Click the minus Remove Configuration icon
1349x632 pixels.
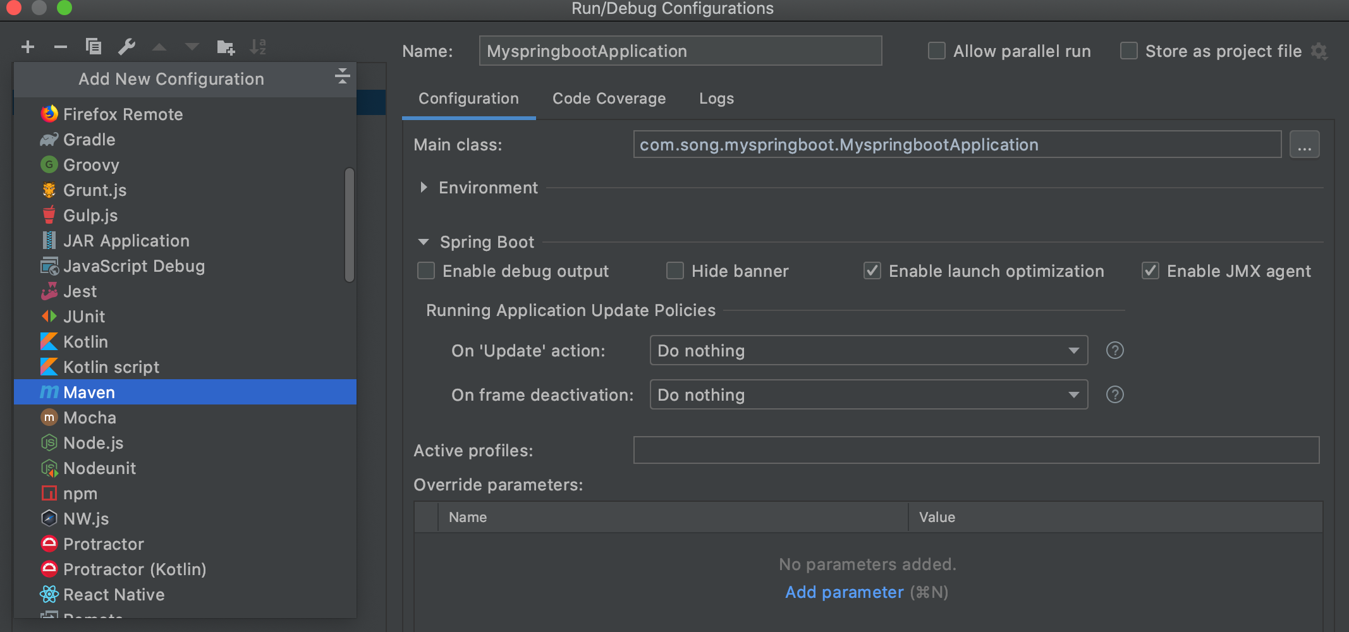click(x=61, y=47)
